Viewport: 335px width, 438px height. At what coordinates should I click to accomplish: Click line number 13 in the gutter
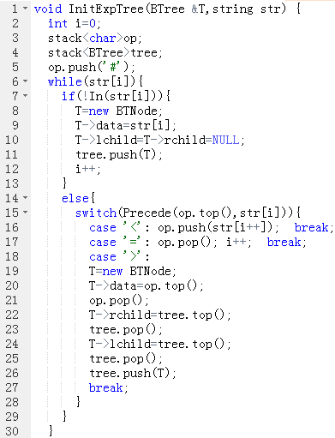point(12,183)
